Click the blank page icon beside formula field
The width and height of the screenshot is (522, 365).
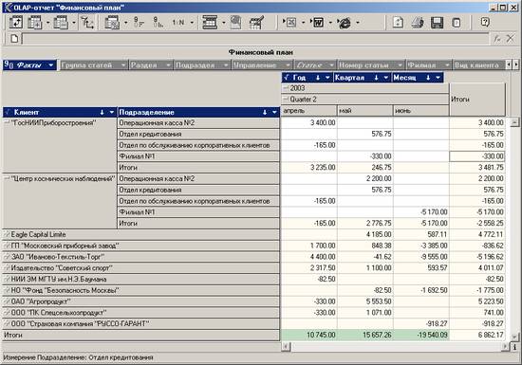[x=14, y=38]
